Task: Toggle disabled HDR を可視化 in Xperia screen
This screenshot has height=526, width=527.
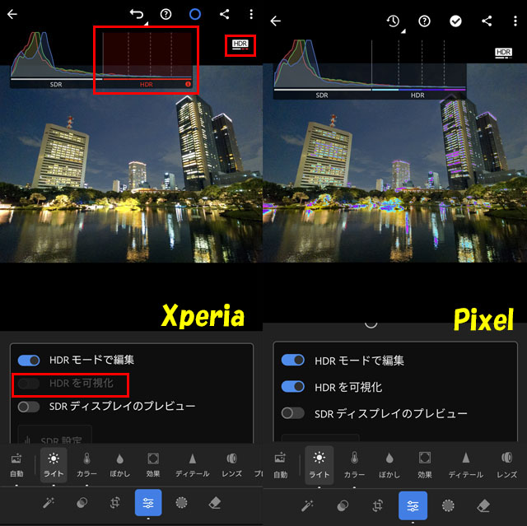Action: 29,384
